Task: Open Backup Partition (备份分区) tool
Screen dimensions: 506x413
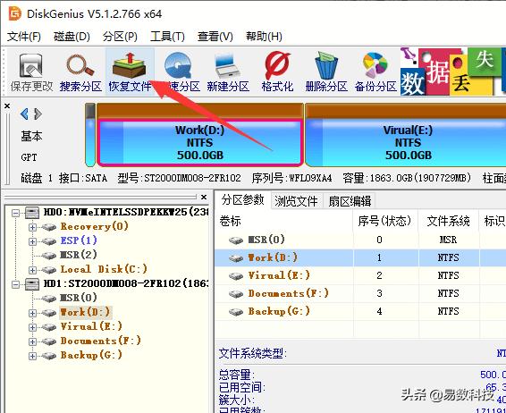Action: click(x=375, y=72)
